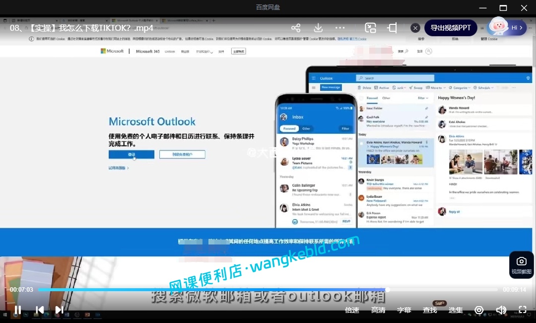Skip to the previous video

40,310
